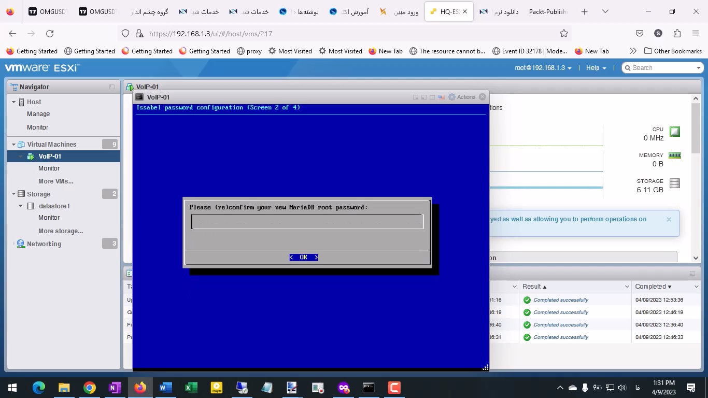Open Excel from the taskbar
Viewport: 708px width, 398px height.
pyautogui.click(x=191, y=388)
